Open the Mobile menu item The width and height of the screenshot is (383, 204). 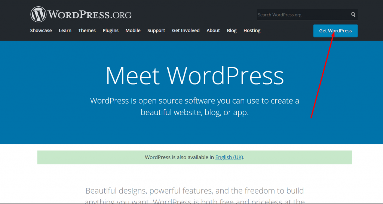tap(133, 31)
